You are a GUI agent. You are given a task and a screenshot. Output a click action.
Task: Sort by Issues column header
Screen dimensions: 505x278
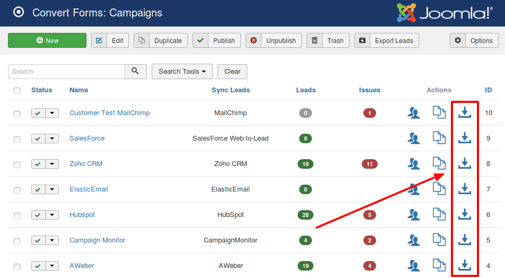pos(370,90)
